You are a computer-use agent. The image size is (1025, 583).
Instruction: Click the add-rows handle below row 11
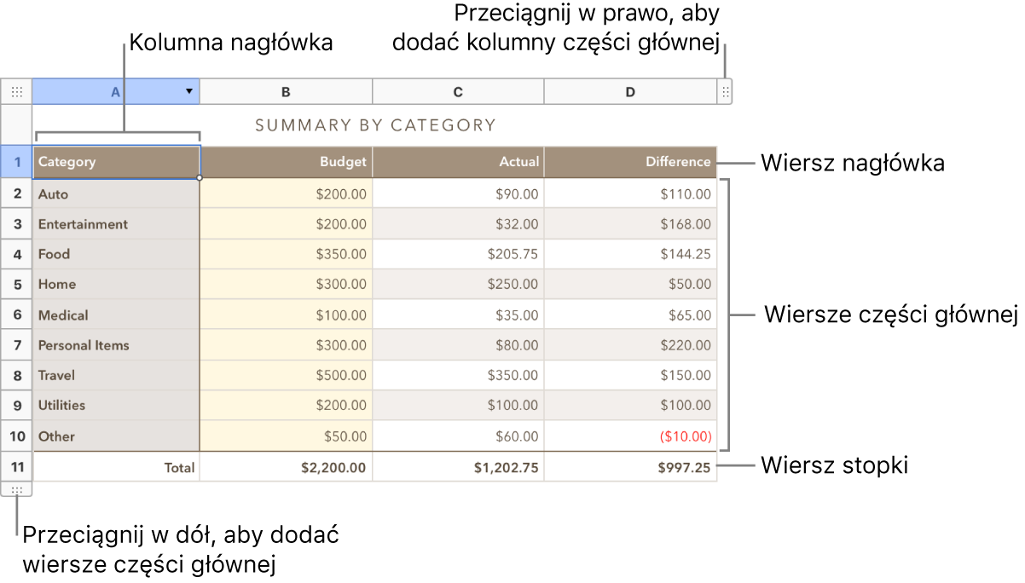click(16, 490)
